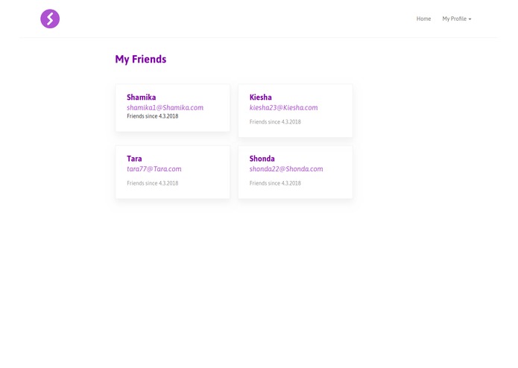Click email kiesha23@Kiesha.com
Viewport: 518px width, 368px height.
pyautogui.click(x=283, y=107)
